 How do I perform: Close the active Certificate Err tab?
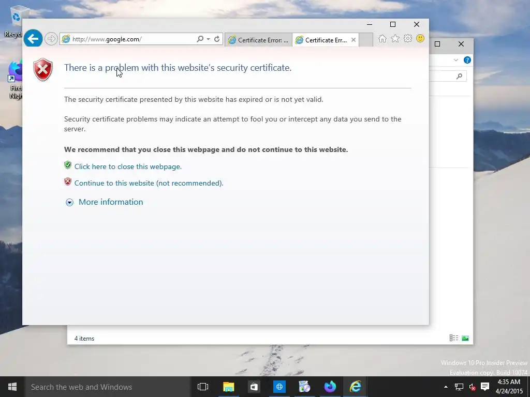353,40
